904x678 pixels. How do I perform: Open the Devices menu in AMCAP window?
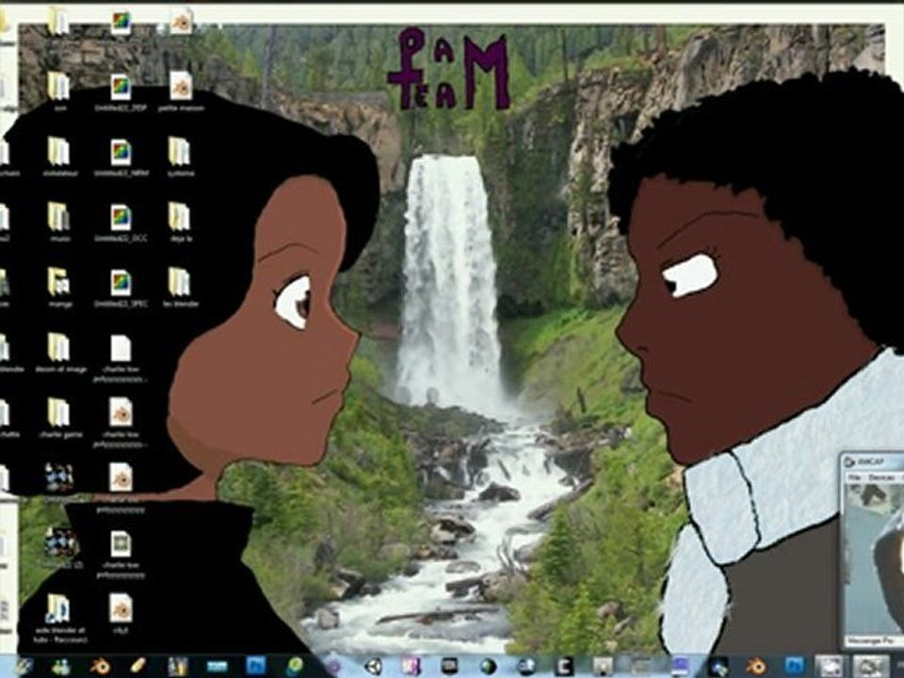pos(881,478)
